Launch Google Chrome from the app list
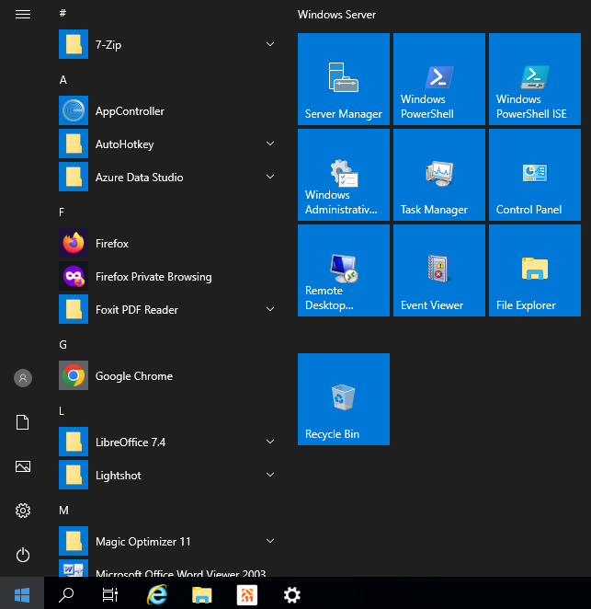This screenshot has height=609, width=591. click(x=167, y=375)
